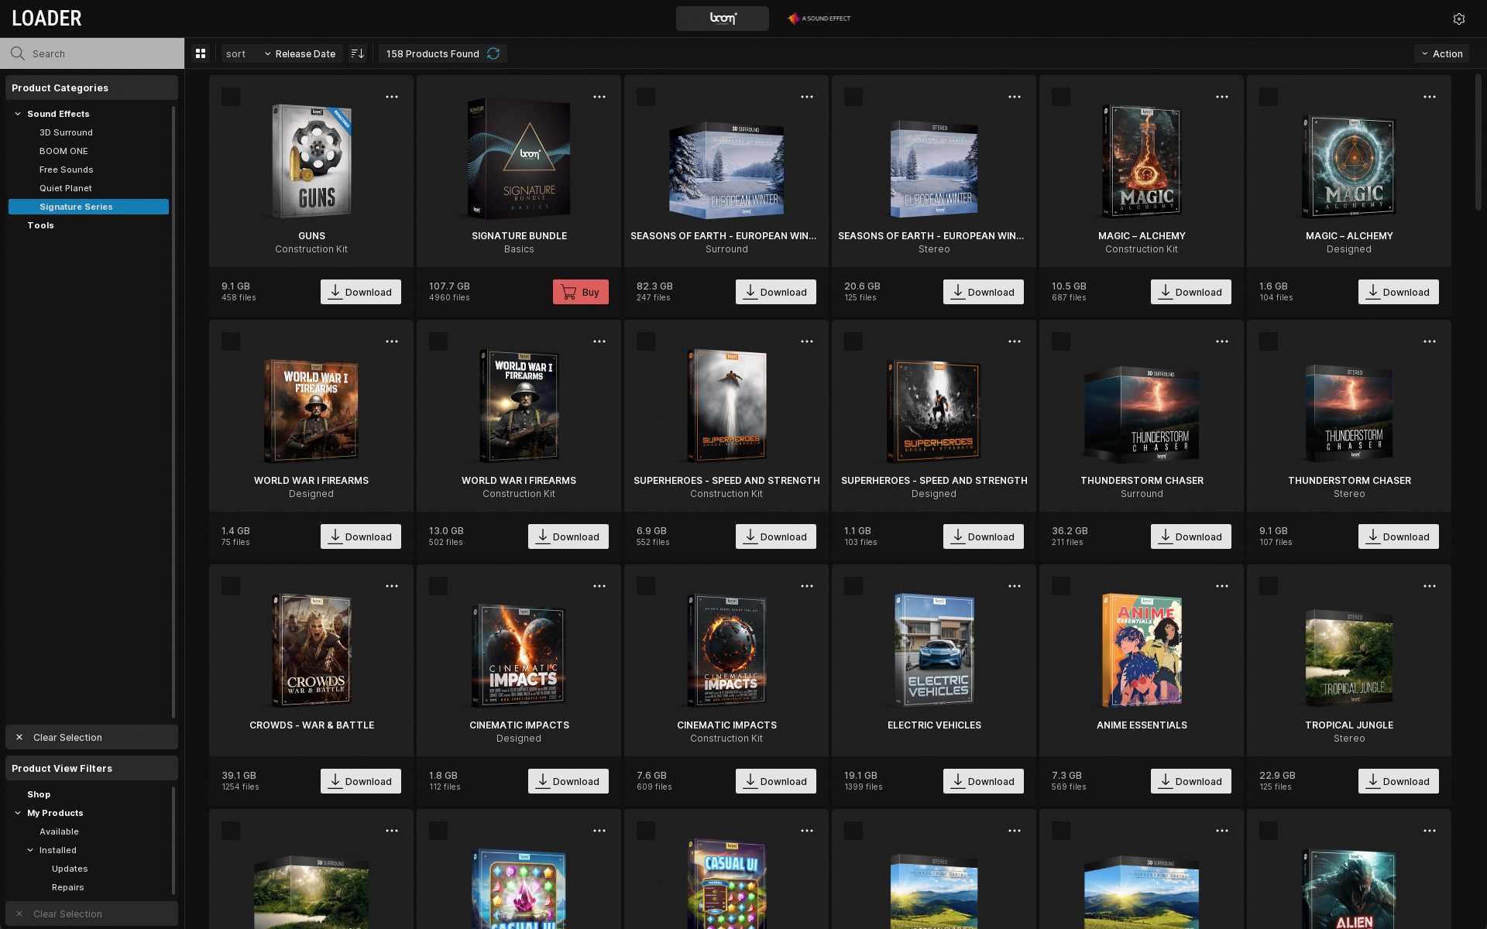The height and width of the screenshot is (929, 1487).
Task: Open three-dots menu on GUNS card
Action: tap(392, 97)
